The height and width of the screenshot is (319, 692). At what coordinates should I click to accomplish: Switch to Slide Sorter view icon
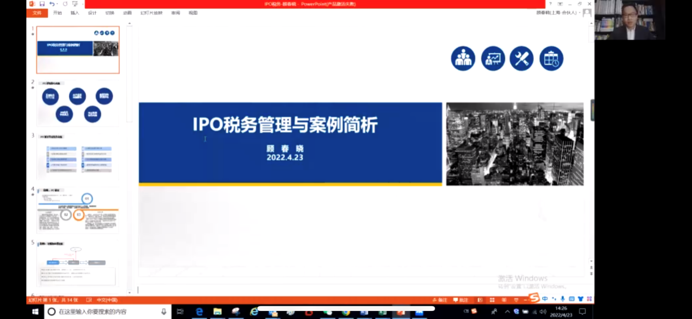[x=493, y=299]
